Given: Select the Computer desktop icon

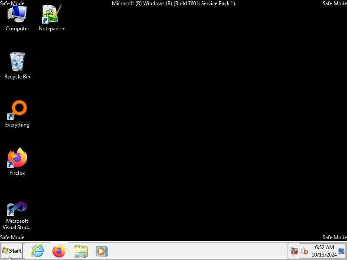Looking at the screenshot, I should pos(17,18).
